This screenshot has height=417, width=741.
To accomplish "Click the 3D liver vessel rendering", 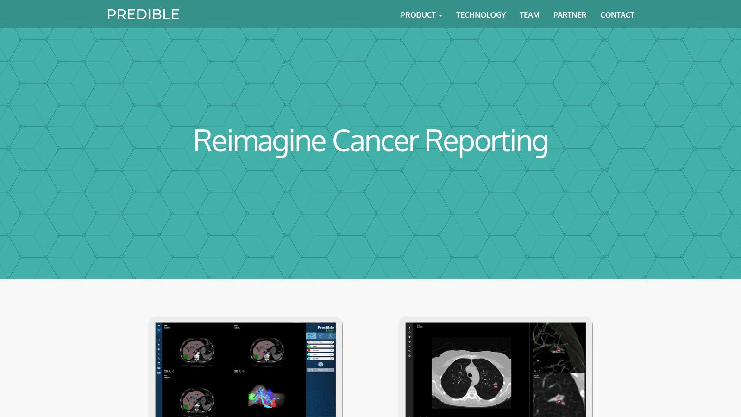I will pyautogui.click(x=267, y=396).
